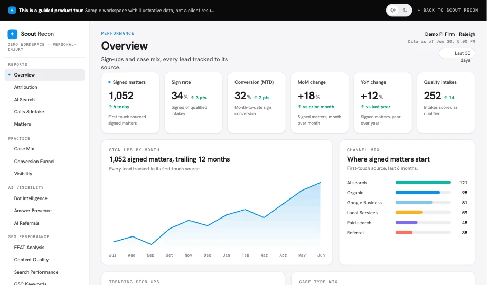The width and height of the screenshot is (488, 285).
Task: Go back to Scout Recon link
Action: (447, 10)
